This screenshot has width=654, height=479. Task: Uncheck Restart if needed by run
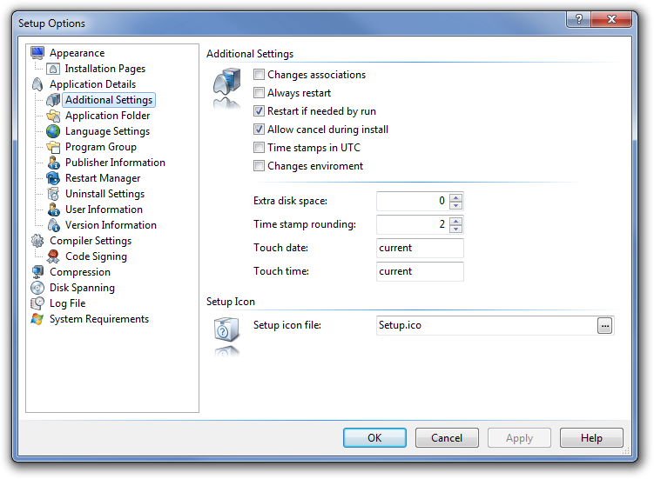259,111
